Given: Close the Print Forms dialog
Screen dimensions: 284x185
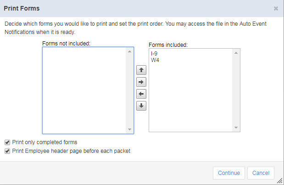Looking at the screenshot, I should pos(276,8).
